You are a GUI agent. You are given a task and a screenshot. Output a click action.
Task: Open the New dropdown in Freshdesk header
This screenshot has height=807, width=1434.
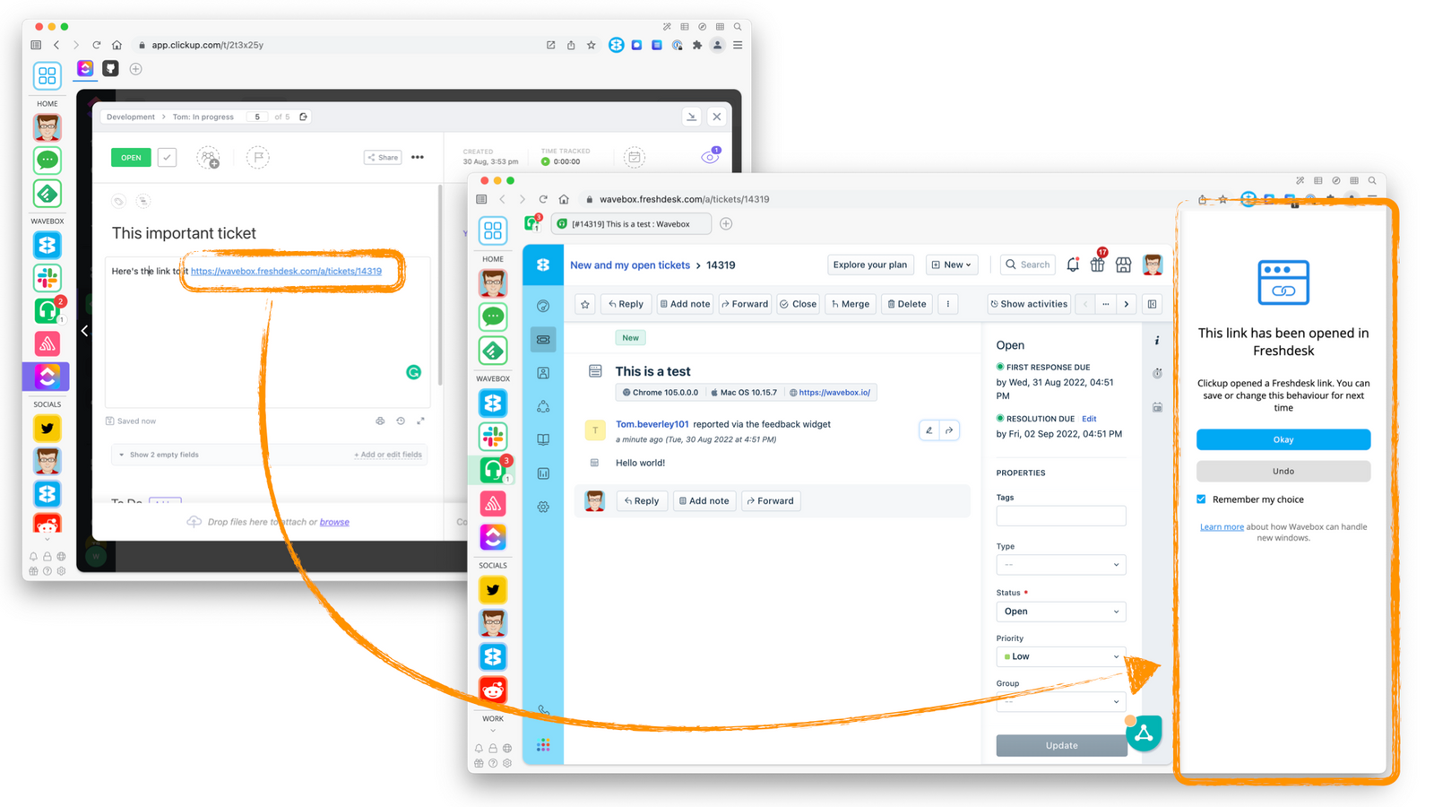951,265
